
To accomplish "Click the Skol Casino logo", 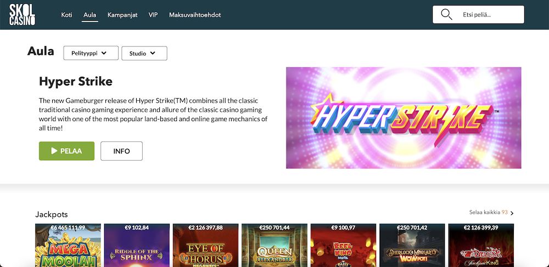I will pos(22,15).
